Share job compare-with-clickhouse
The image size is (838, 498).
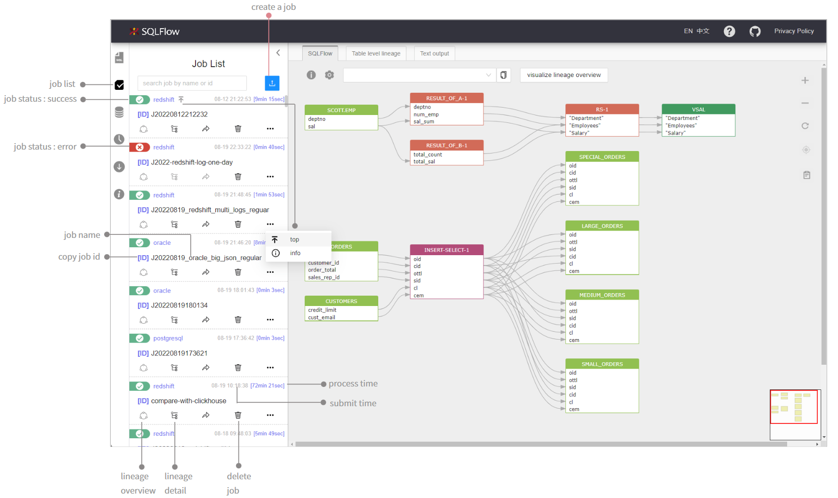point(206,416)
